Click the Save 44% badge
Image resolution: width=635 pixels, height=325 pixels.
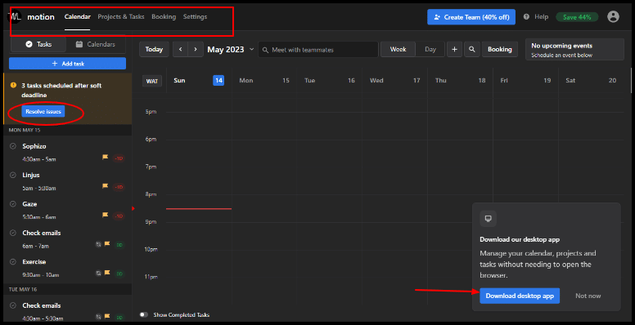point(577,17)
